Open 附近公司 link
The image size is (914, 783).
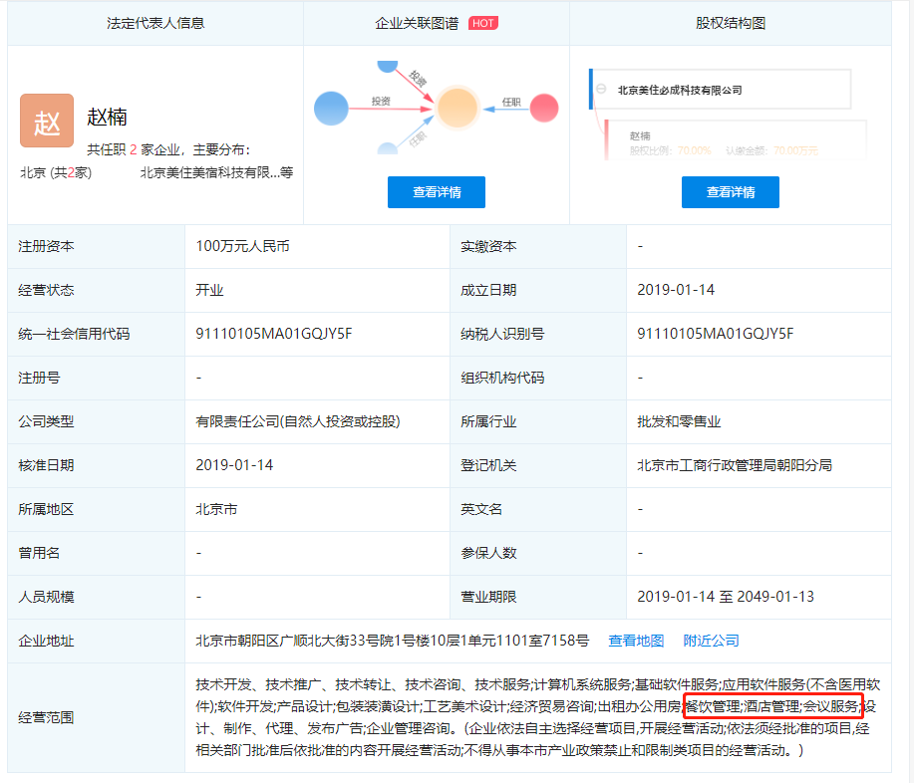pyautogui.click(x=711, y=641)
